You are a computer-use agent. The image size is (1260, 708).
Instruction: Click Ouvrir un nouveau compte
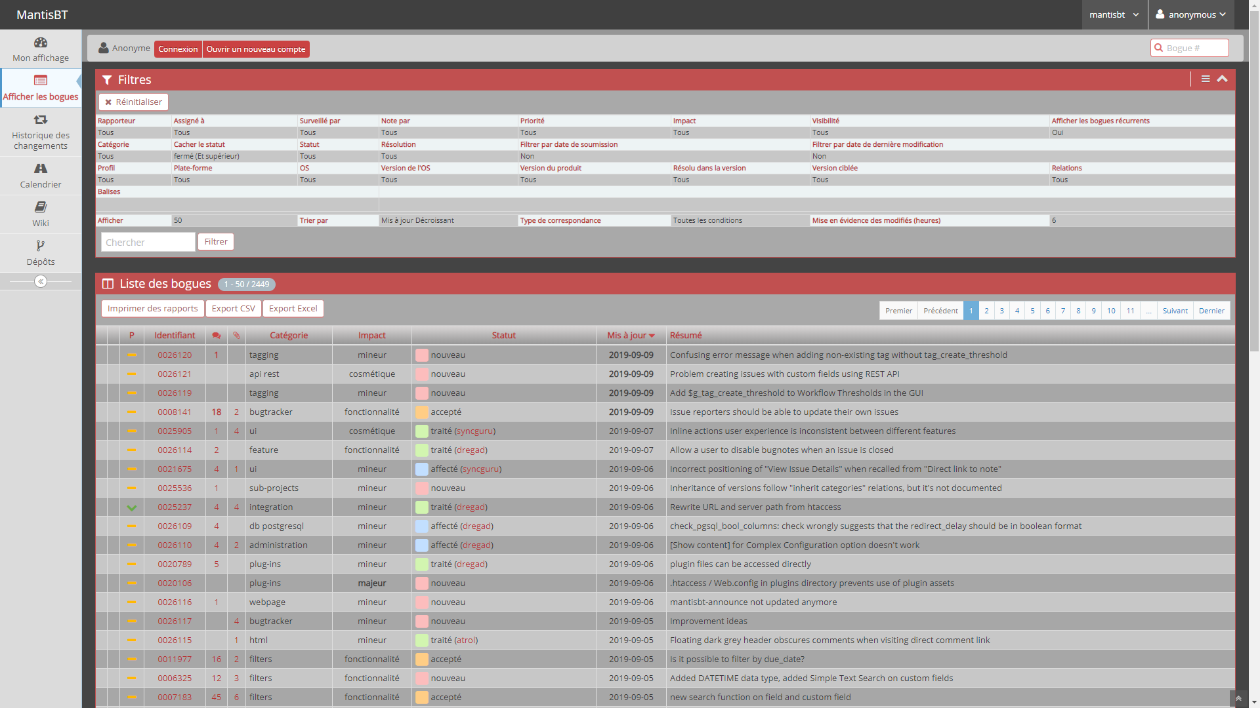pyautogui.click(x=256, y=49)
